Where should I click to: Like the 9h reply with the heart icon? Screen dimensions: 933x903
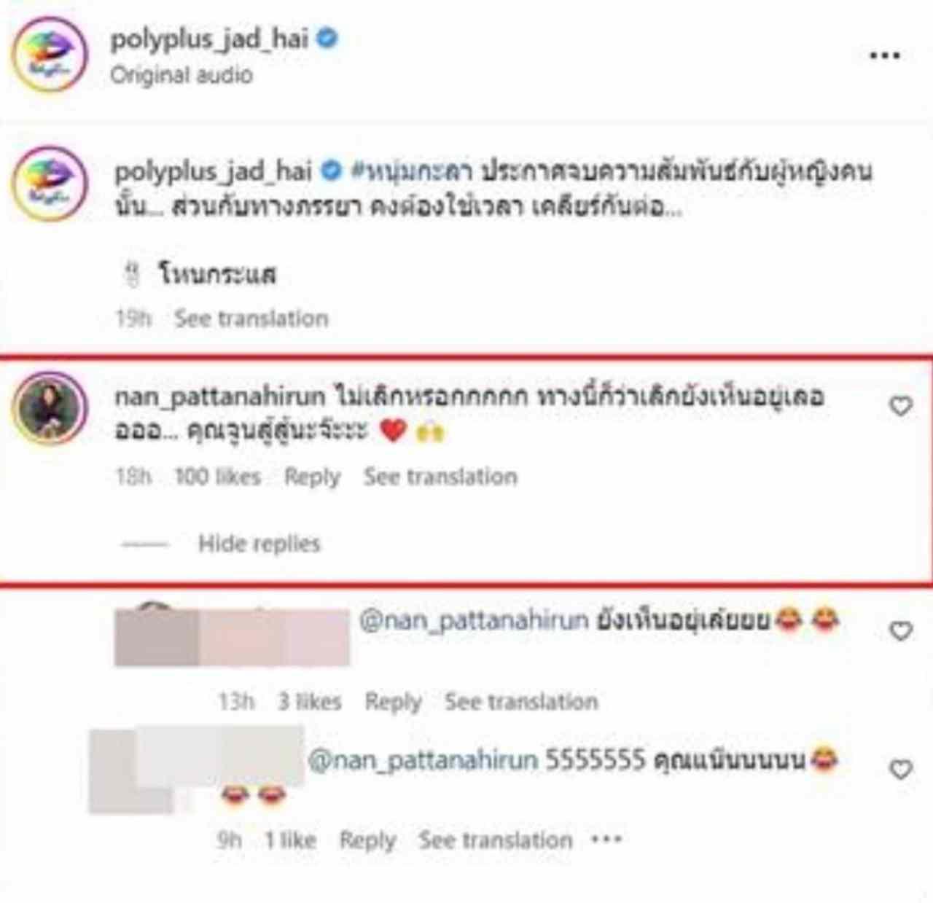pos(901,770)
